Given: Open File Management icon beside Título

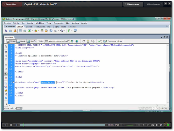Looking at the screenshot, I should 72,41.
